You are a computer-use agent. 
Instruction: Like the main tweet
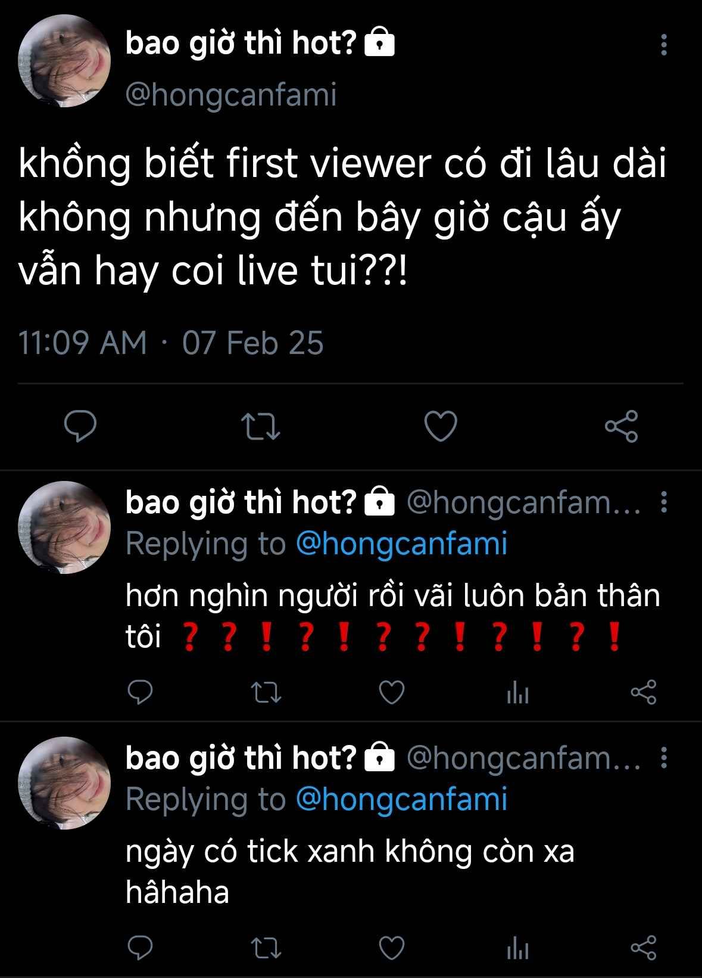click(441, 427)
